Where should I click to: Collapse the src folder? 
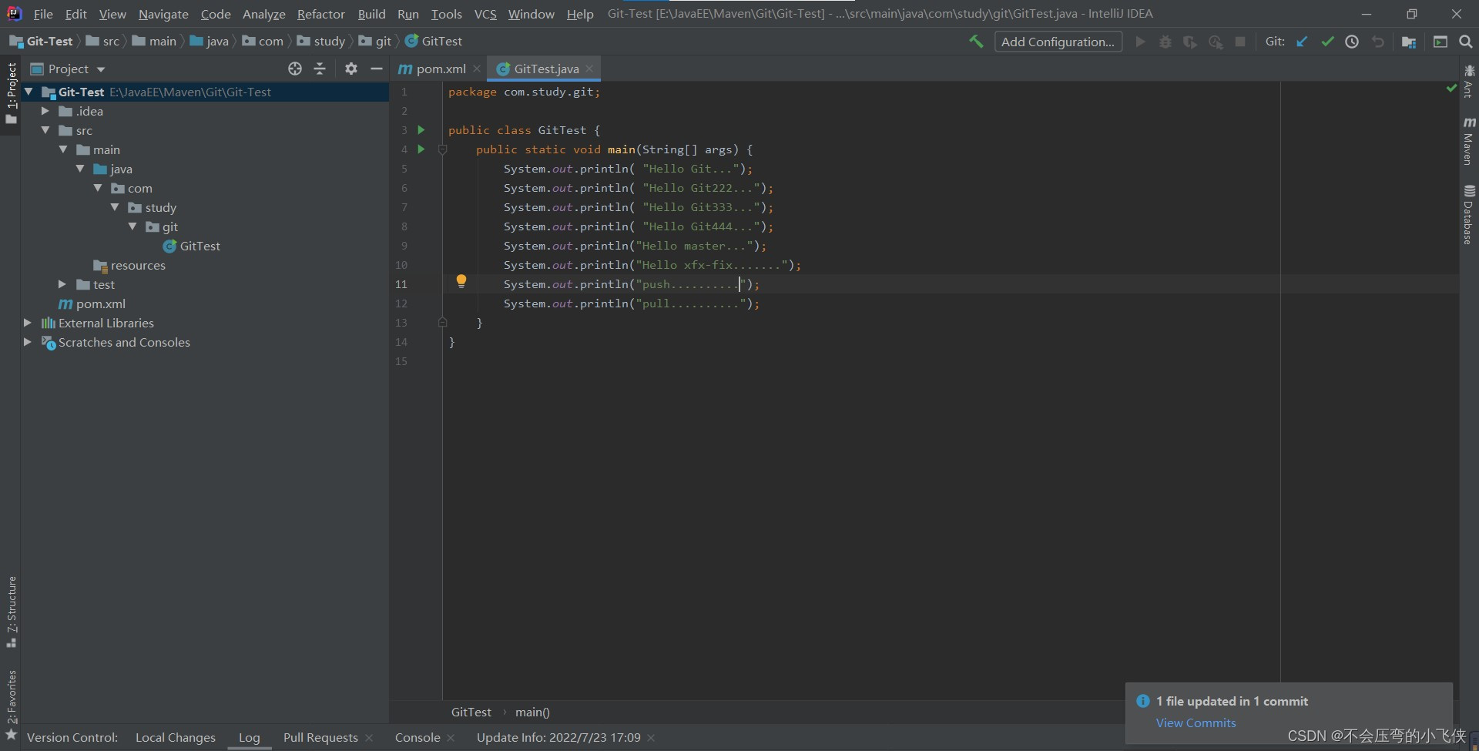click(45, 130)
